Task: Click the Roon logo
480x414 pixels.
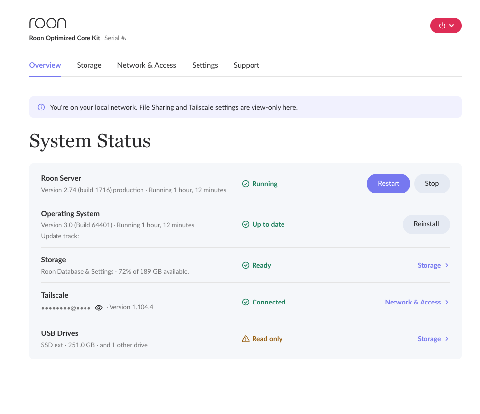Action: click(48, 23)
